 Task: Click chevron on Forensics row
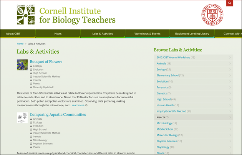pos(230,87)
